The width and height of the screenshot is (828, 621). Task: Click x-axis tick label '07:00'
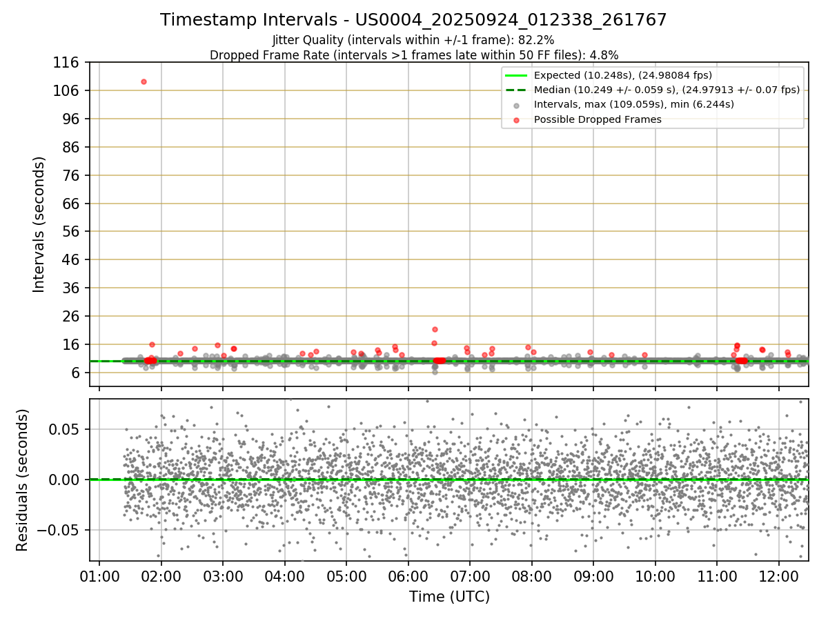click(470, 577)
